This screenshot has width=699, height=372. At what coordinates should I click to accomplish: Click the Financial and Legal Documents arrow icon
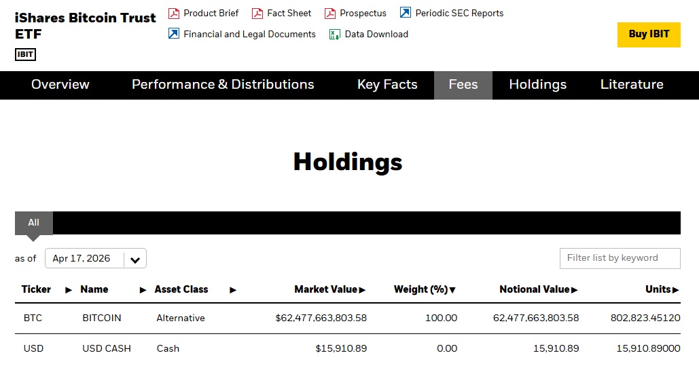click(174, 34)
